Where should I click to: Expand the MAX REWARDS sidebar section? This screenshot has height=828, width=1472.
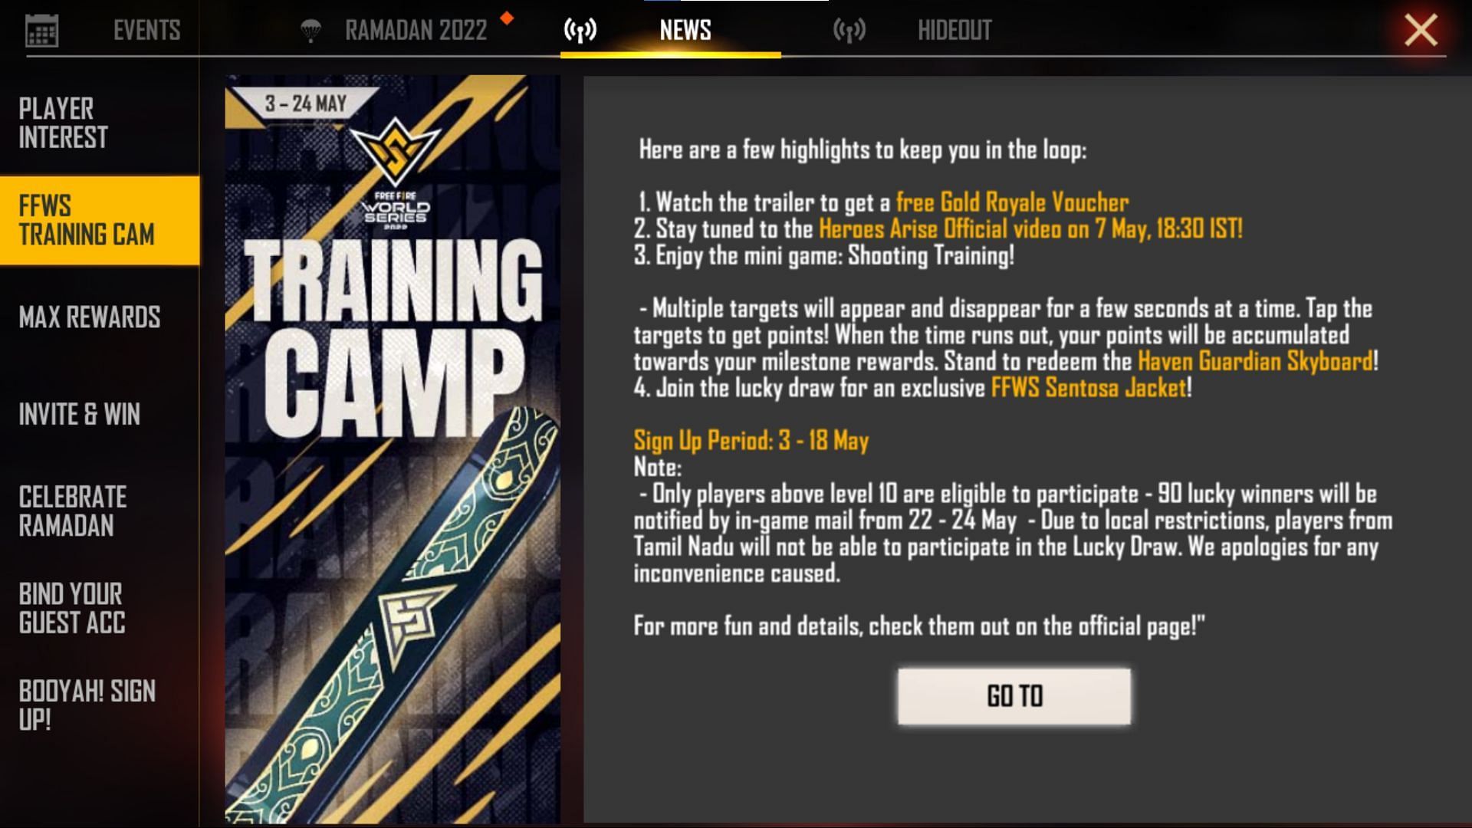[90, 317]
